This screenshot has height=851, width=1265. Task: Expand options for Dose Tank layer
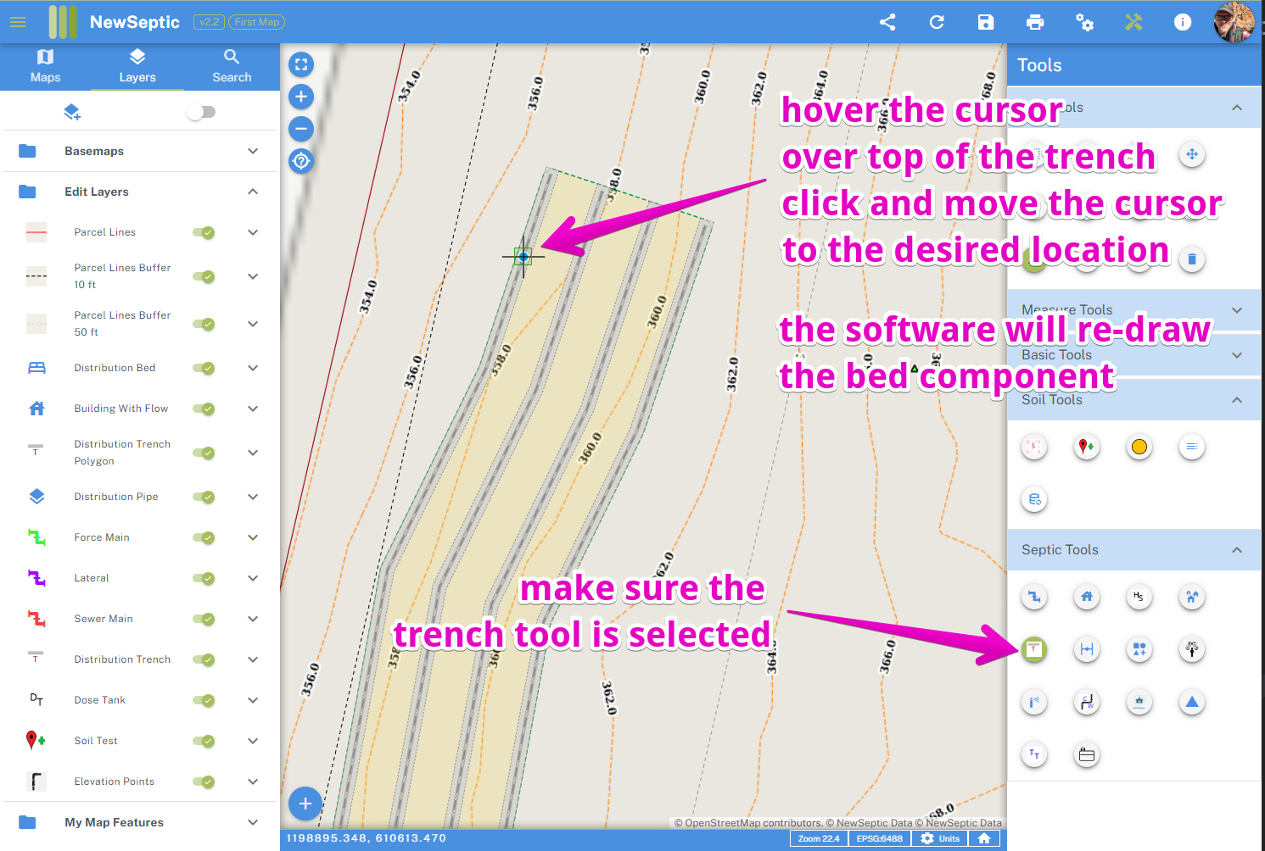pyautogui.click(x=253, y=700)
